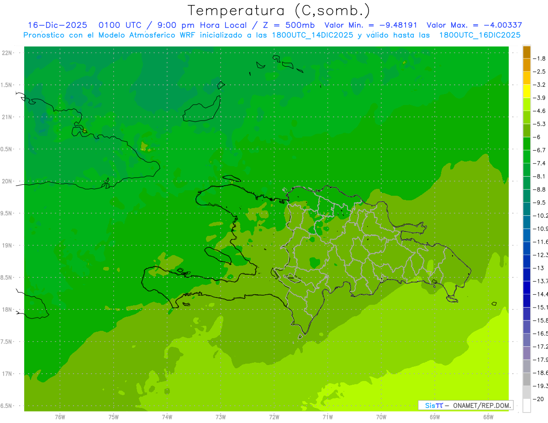Image resolution: width=548 pixels, height=423 pixels.
Task: Select the dark orange swatch above -1.8
Action: tap(527, 52)
